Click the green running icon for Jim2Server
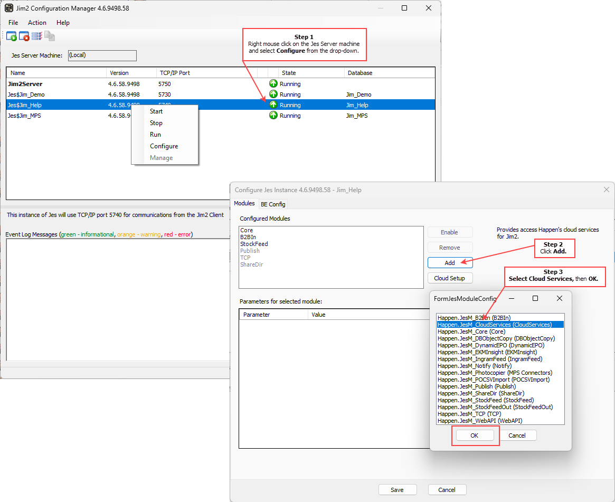615x502 pixels. (x=273, y=84)
